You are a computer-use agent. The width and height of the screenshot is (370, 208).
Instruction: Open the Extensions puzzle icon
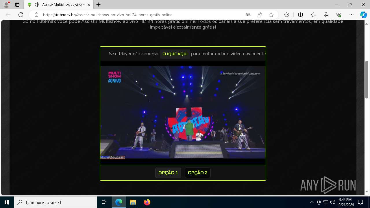point(286,15)
